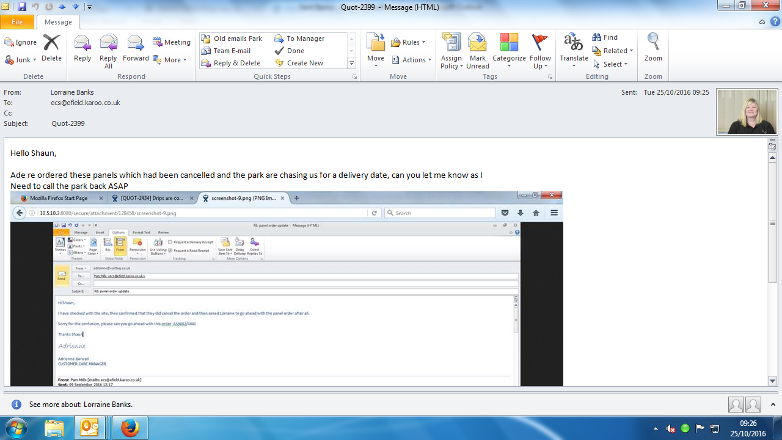Expand the Quick Steps gallery
The height and width of the screenshot is (440, 782).
tap(351, 64)
